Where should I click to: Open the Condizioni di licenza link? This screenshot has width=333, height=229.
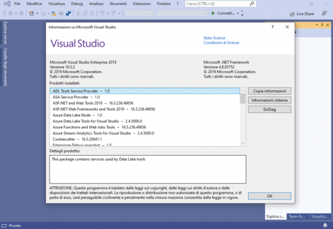[x=221, y=42]
